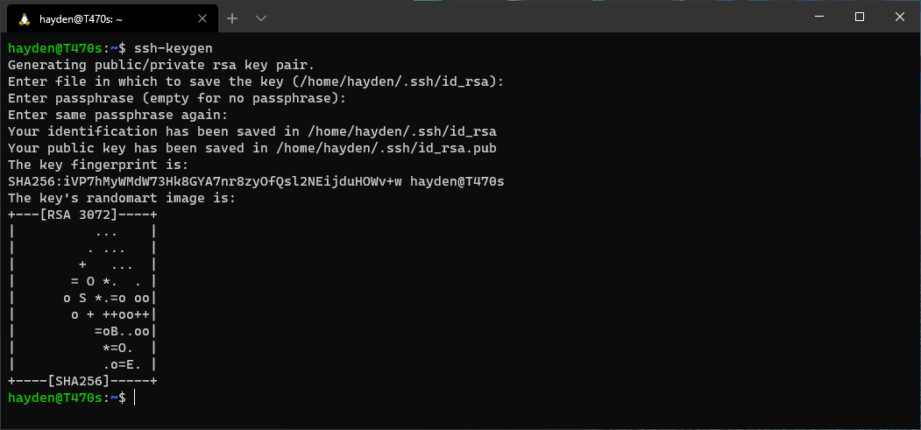Maximize the terminal window
921x430 pixels.
tap(859, 17)
